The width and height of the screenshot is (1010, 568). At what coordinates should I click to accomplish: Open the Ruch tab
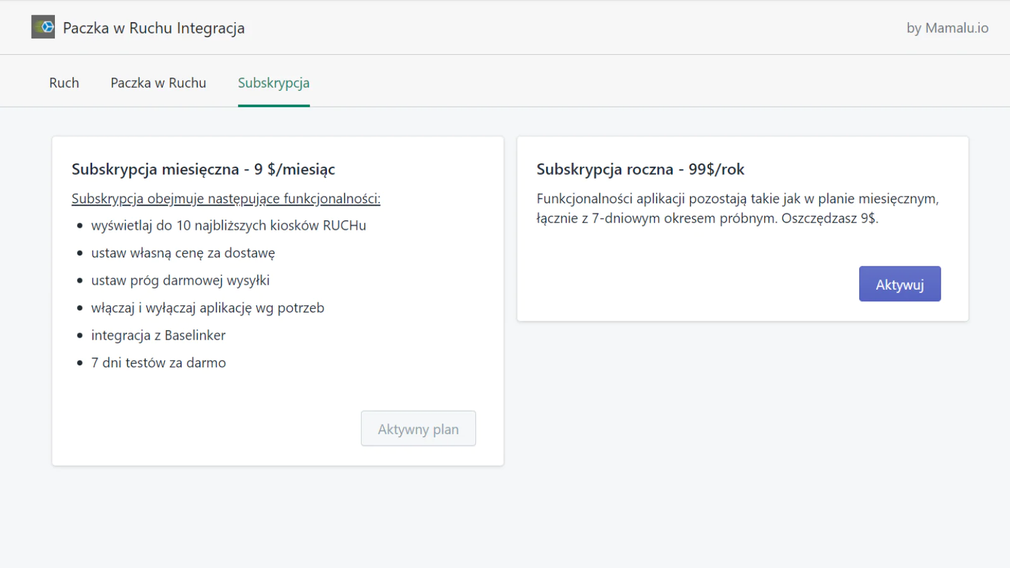tap(64, 83)
